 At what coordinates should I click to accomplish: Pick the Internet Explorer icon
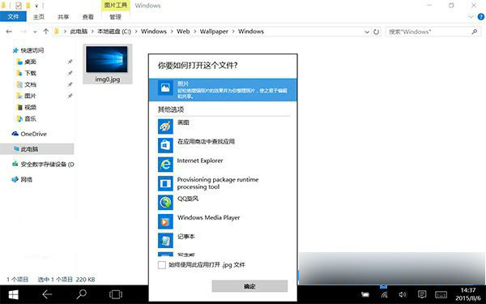[165, 164]
